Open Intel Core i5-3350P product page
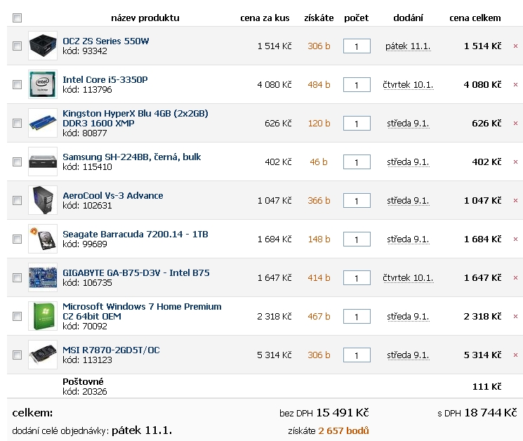523x441 pixels. 105,80
